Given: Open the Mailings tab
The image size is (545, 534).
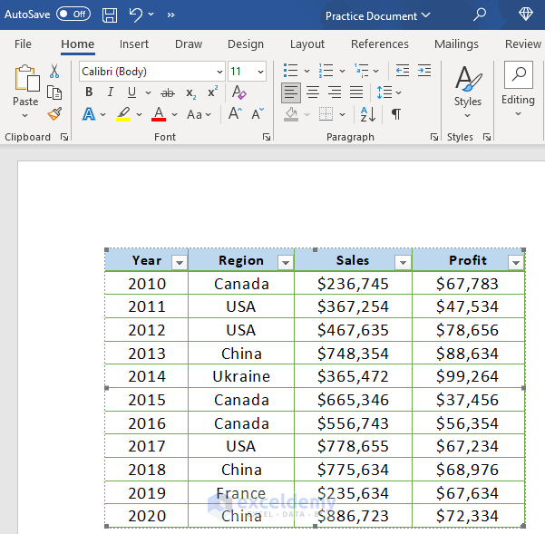Looking at the screenshot, I should (x=456, y=44).
